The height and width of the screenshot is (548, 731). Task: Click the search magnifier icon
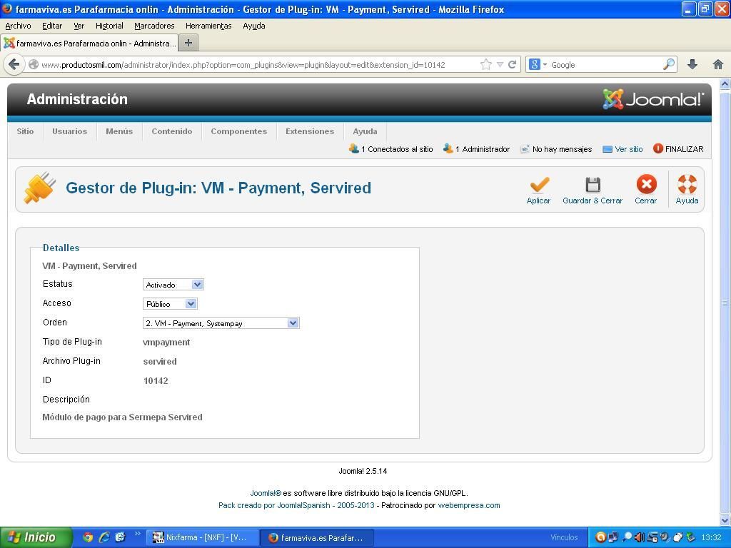(x=668, y=64)
